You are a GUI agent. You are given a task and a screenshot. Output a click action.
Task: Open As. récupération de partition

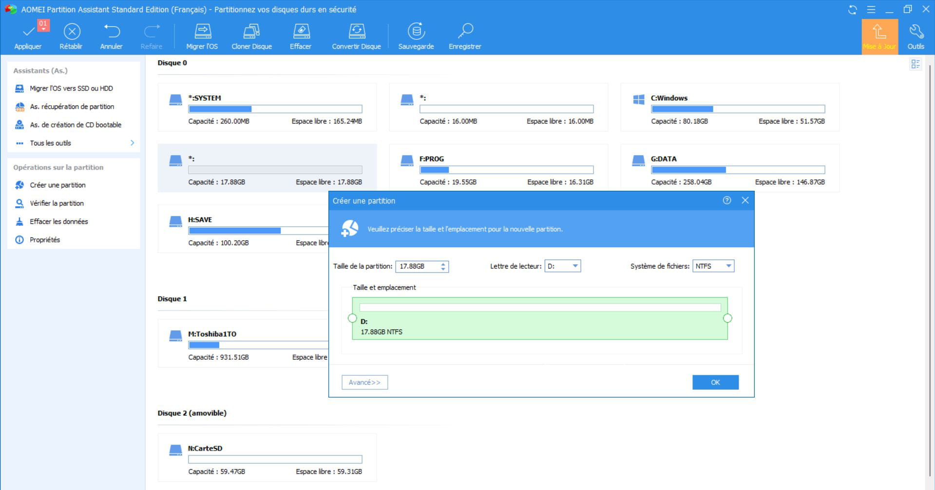pos(72,107)
